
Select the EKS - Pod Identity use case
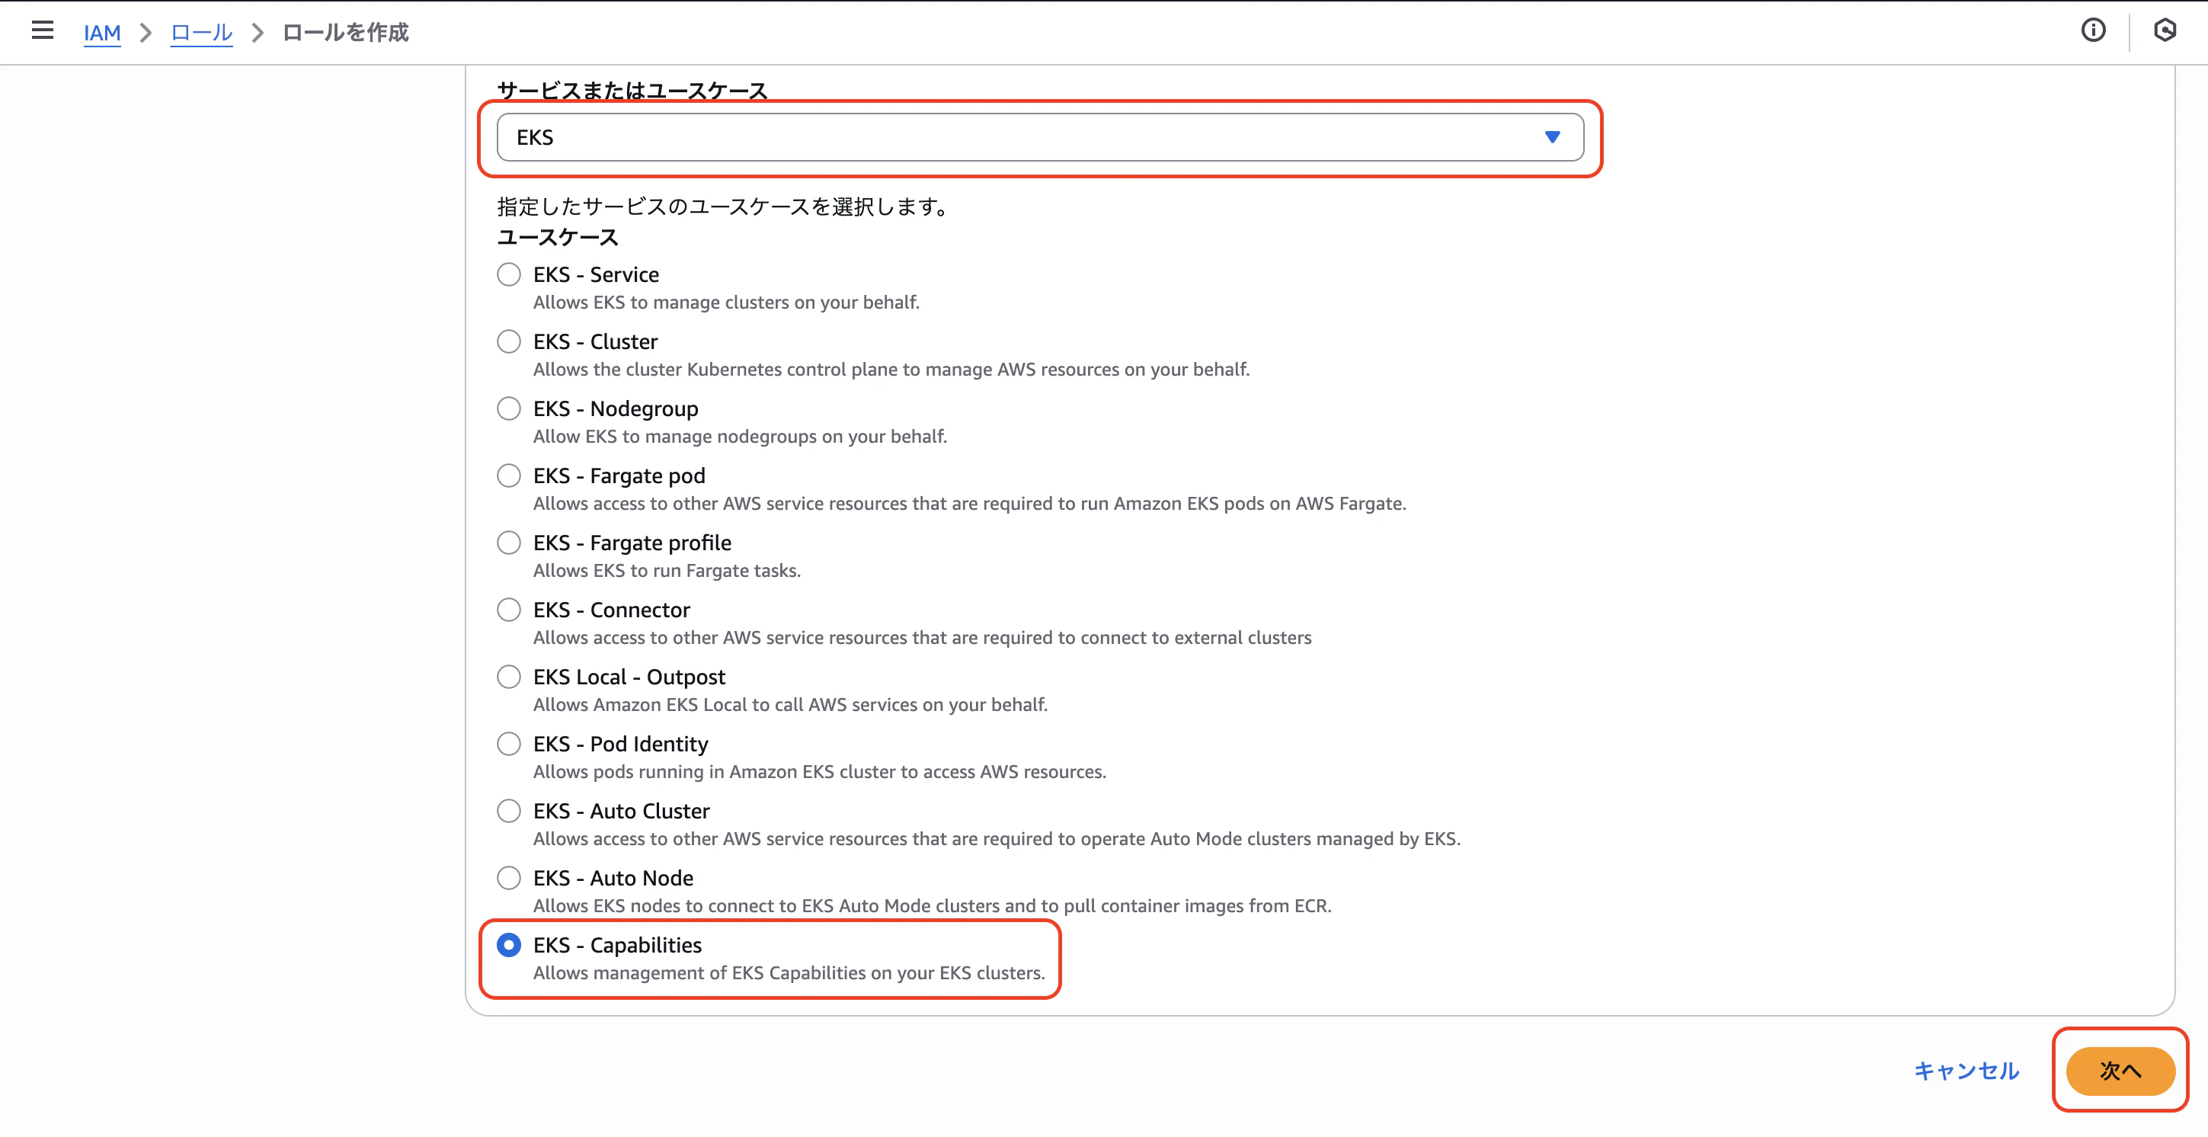click(x=508, y=744)
